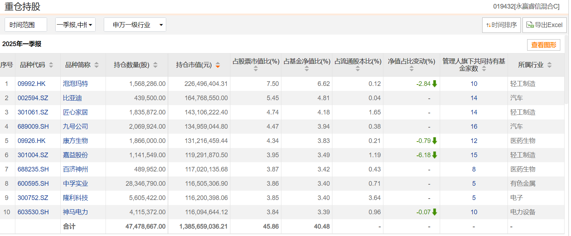Open stock code 689009.SH link

pyautogui.click(x=33, y=127)
